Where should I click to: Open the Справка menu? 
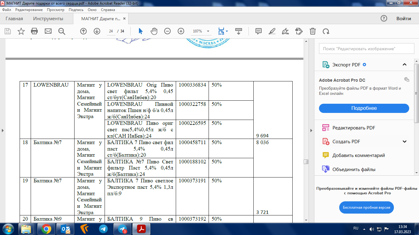[108, 10]
